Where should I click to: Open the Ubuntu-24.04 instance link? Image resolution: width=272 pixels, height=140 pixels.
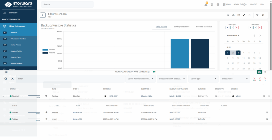click(x=147, y=96)
